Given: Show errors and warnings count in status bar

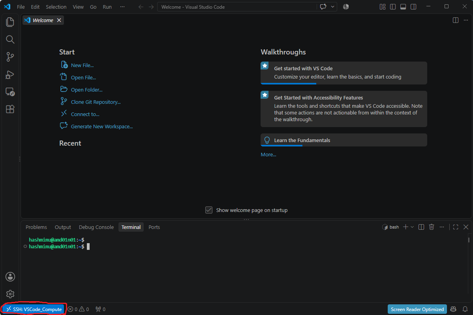Looking at the screenshot, I should click(78, 309).
